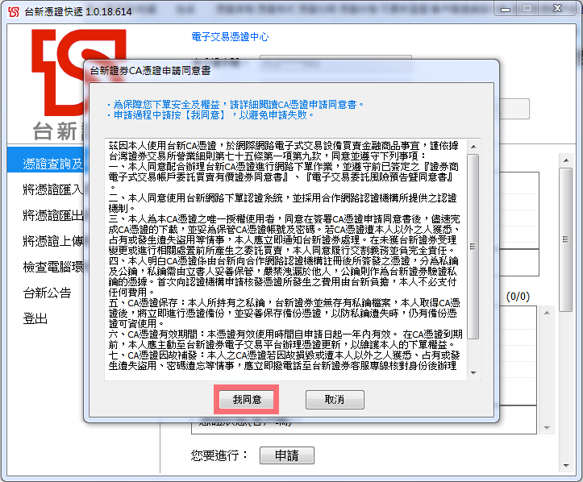The height and width of the screenshot is (482, 583).
Task: Select 將憑證匯出 menu item in sidebar
Action: pyautogui.click(x=52, y=215)
